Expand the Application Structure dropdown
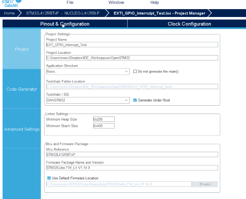 coord(88,71)
